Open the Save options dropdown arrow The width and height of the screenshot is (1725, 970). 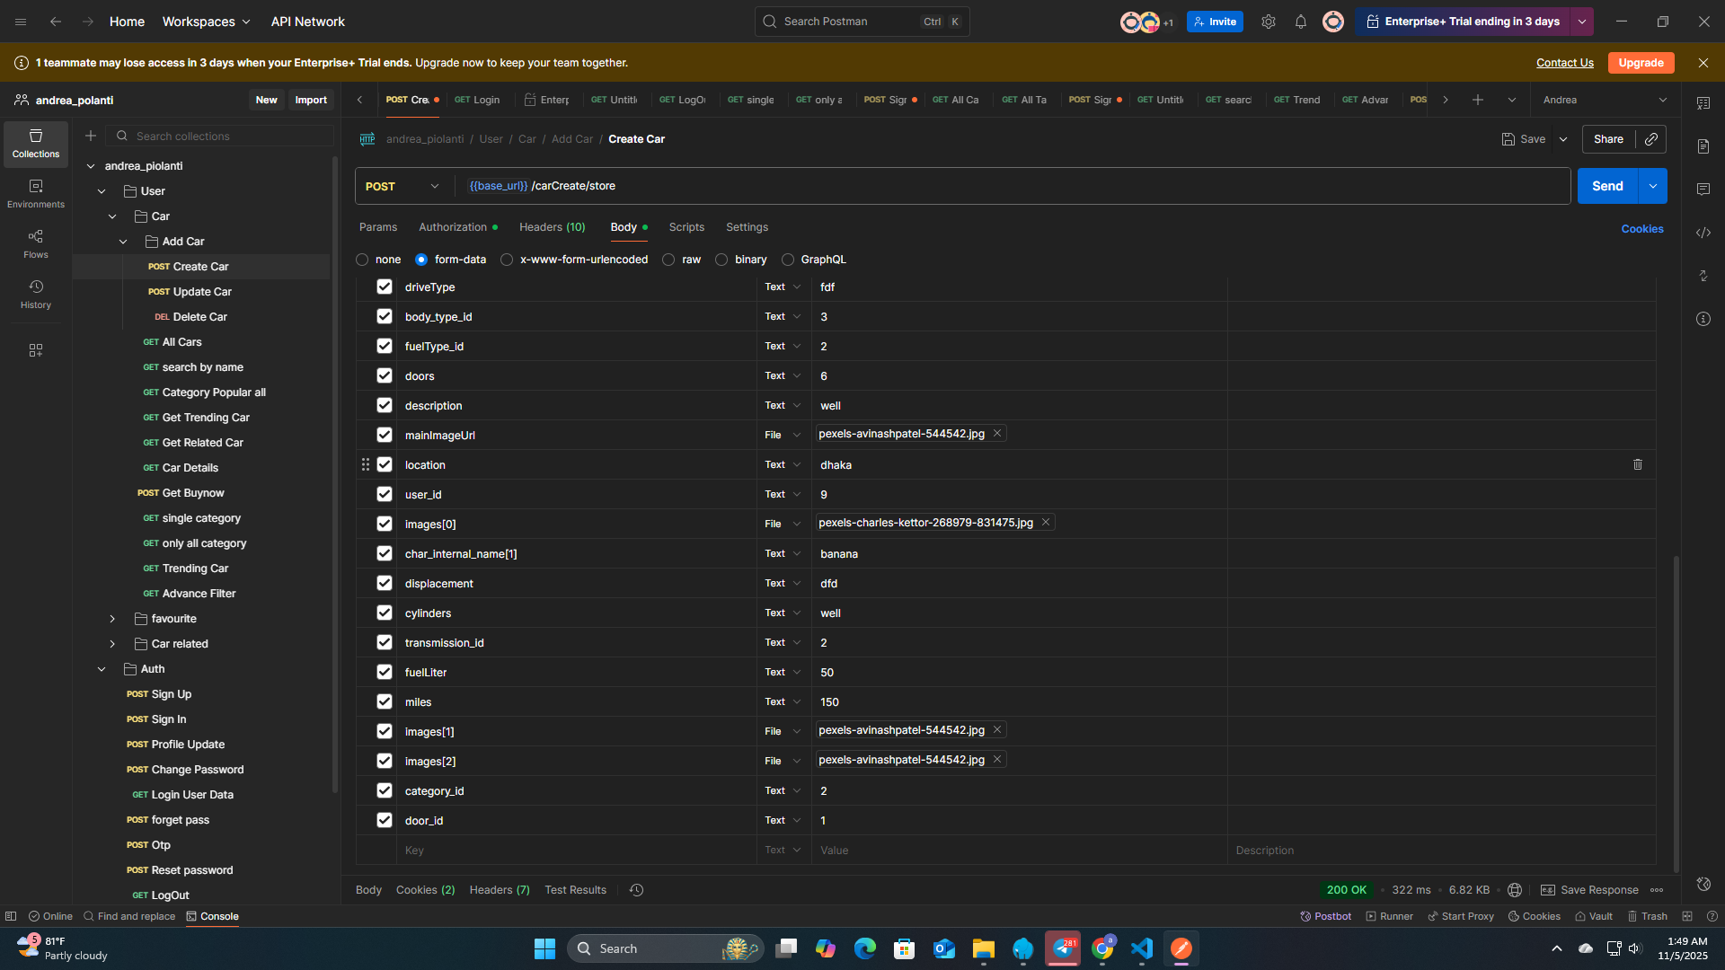click(x=1563, y=139)
